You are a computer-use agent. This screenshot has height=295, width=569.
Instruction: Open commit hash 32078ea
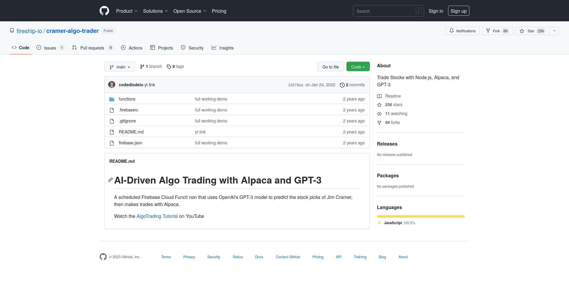click(295, 85)
